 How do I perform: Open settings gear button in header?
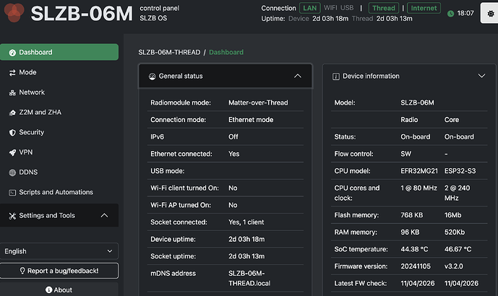(x=490, y=13)
